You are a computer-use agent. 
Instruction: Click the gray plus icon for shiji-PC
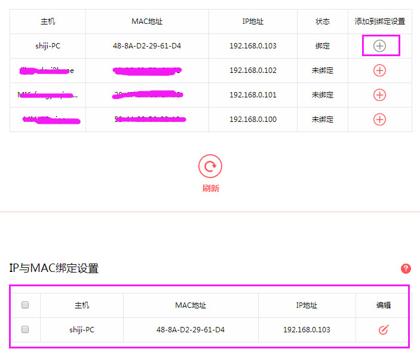point(379,46)
